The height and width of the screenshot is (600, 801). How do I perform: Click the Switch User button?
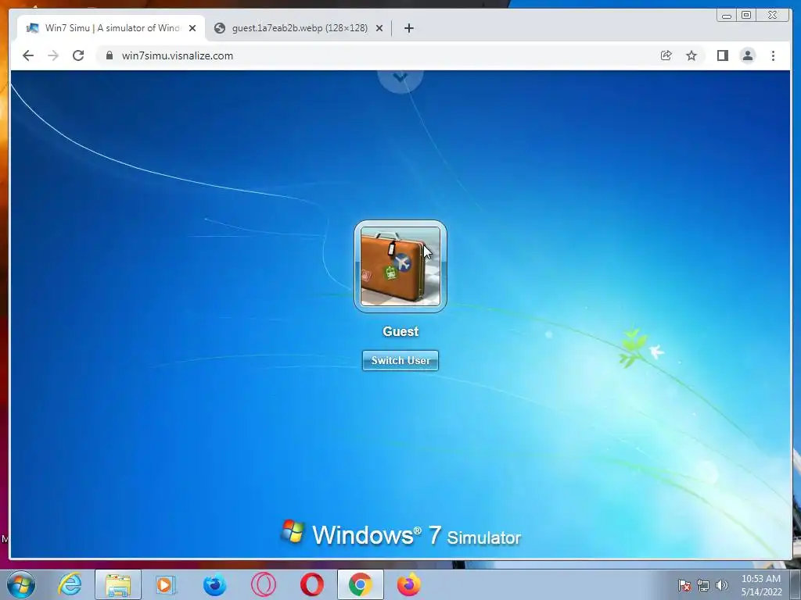coord(400,360)
